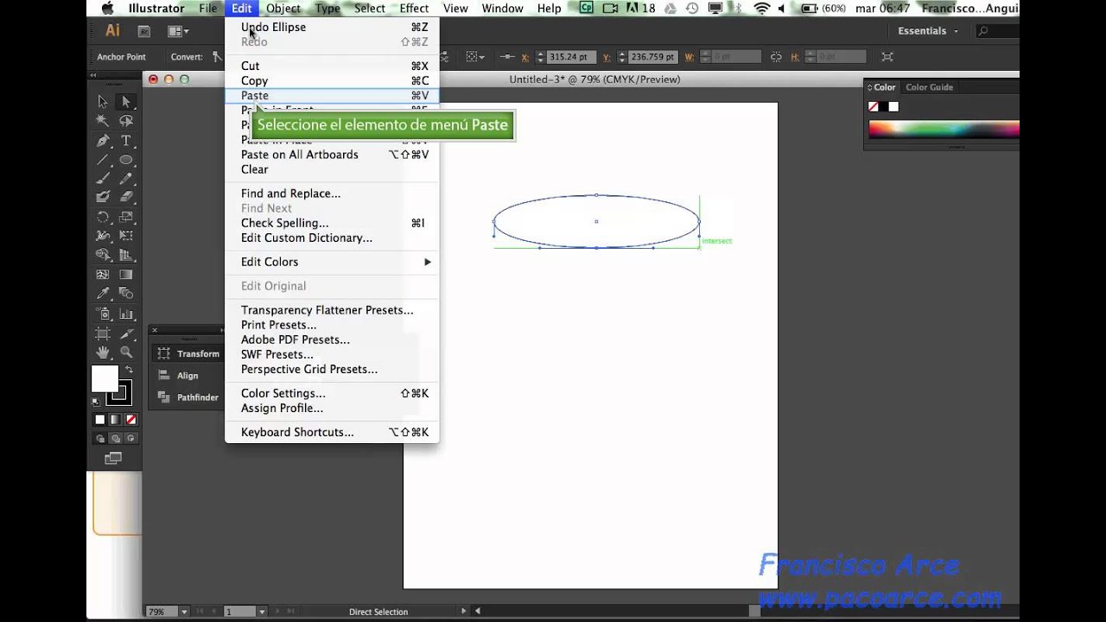
Task: Open the Essentials workspace switcher
Action: (x=928, y=31)
